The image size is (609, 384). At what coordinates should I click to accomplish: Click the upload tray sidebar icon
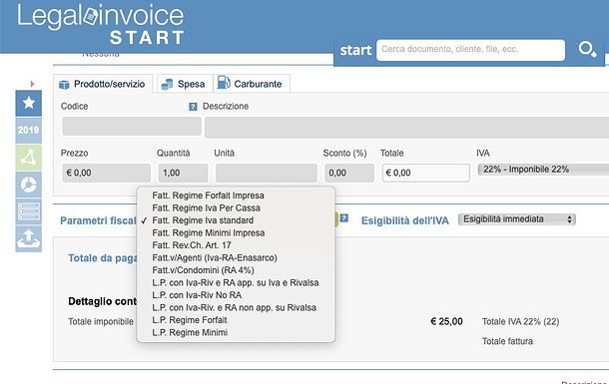(x=28, y=239)
